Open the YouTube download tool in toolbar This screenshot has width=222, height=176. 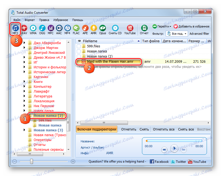coord(130,29)
